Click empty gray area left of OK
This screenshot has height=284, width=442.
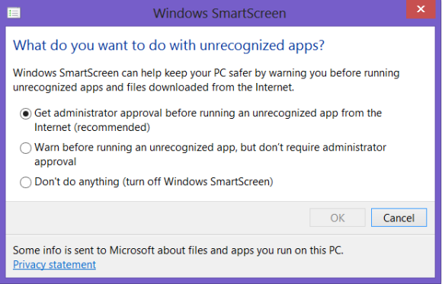[x=158, y=218]
